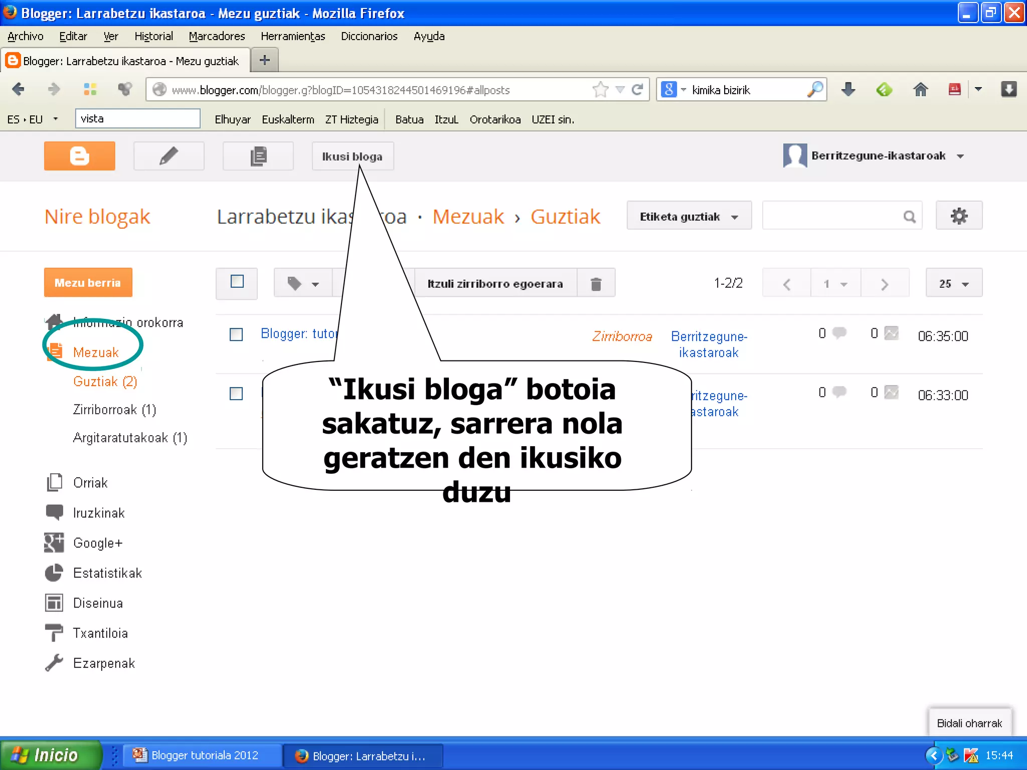Go to the previous page arrow
Screen dimensions: 1027x770
click(x=786, y=284)
